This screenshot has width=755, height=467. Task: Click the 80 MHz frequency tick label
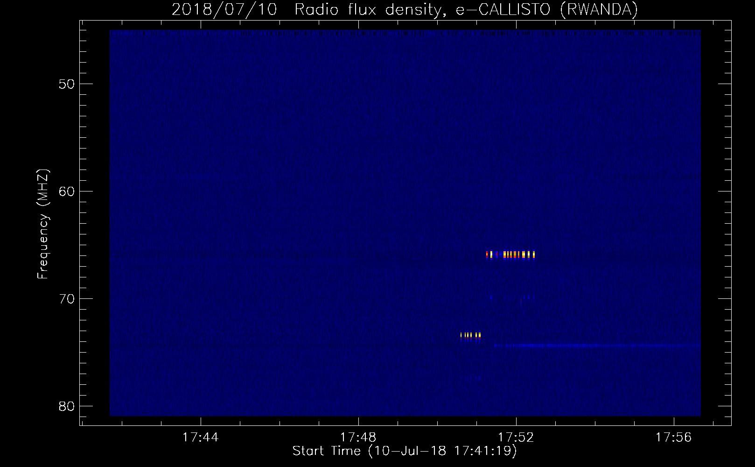[67, 406]
